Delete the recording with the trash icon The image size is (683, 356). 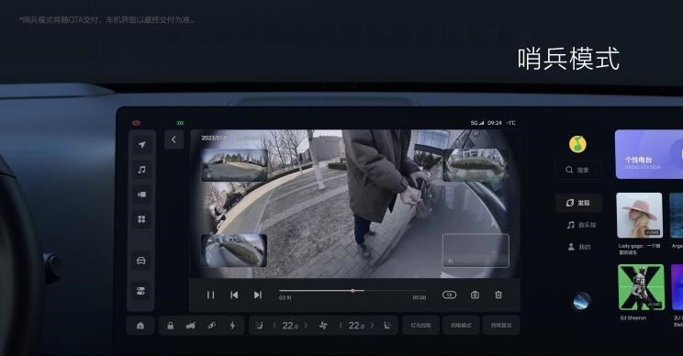point(498,295)
